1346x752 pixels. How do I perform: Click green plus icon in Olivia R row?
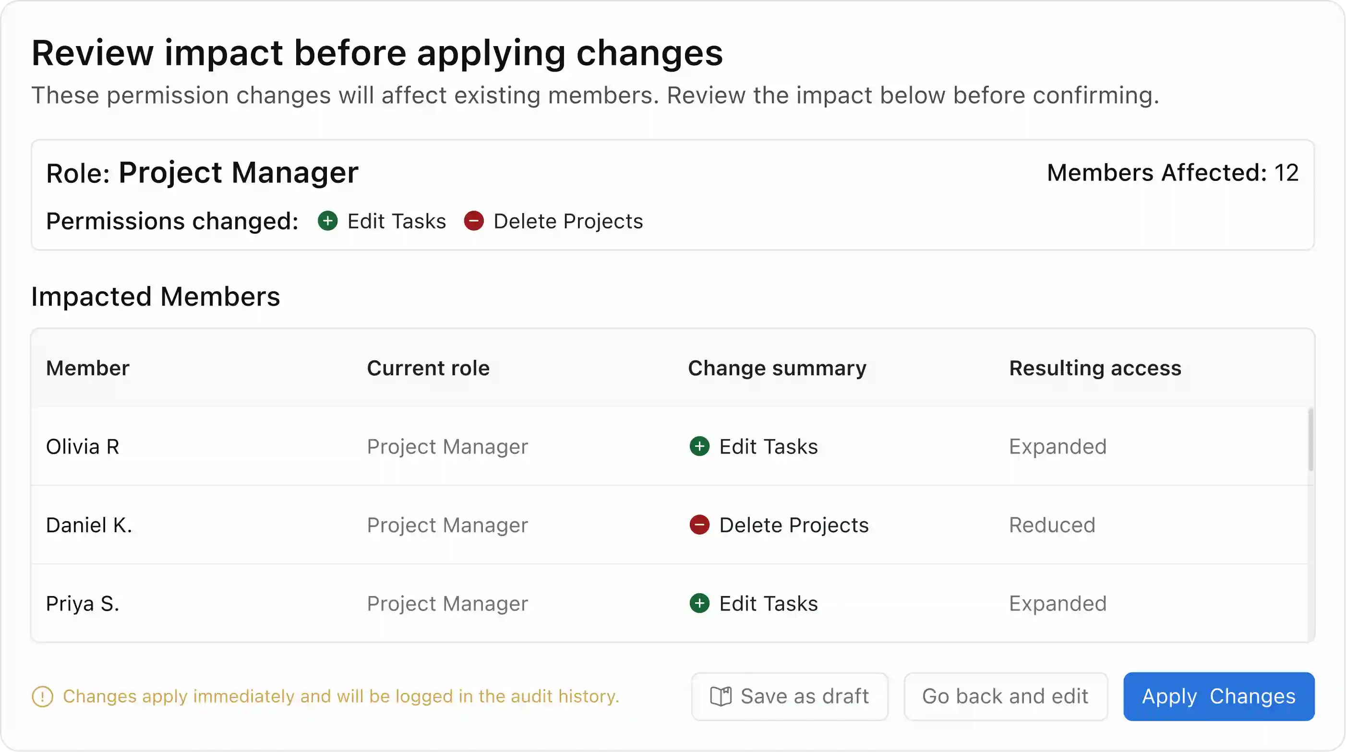coord(700,446)
